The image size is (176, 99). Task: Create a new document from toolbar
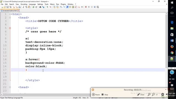point(2,7)
